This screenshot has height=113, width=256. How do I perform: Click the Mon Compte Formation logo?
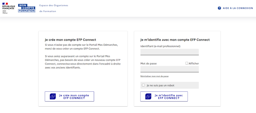[27, 8]
